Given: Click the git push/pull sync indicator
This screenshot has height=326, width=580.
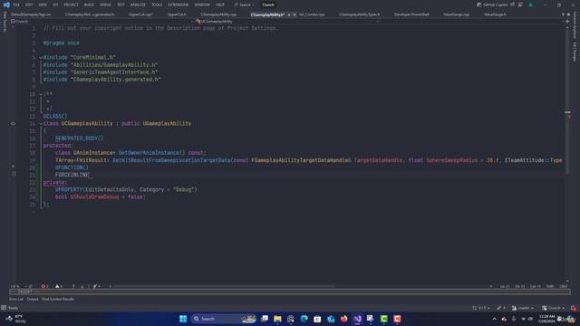Looking at the screenshot, I should [x=481, y=308].
